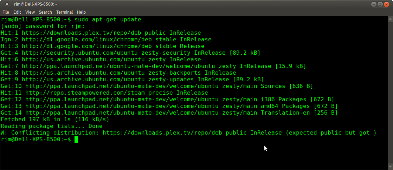Open the Edit menu

(x=17, y=12)
